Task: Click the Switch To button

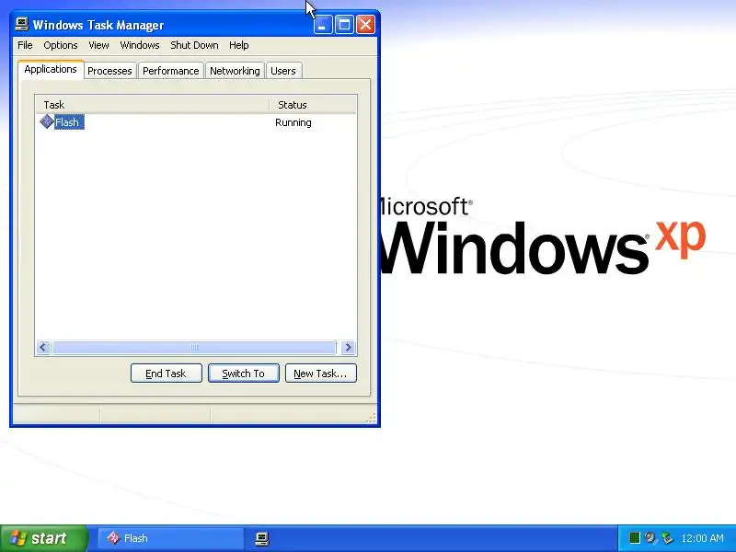Action: [244, 374]
